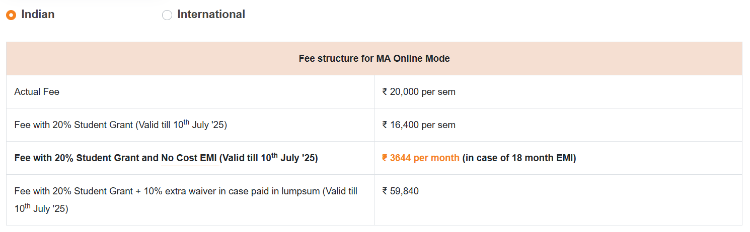Click the bold "Fee with 20% Student Grant and" text
This screenshot has height=232, width=750.
[x=87, y=158]
